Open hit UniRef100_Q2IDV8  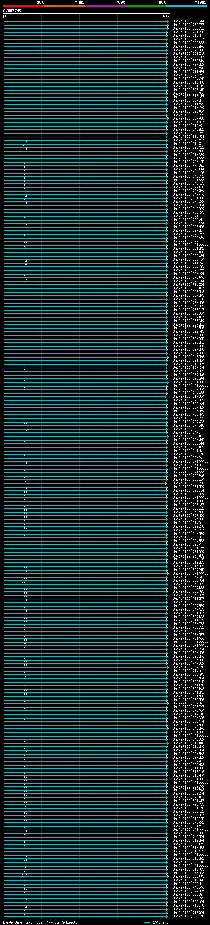click(x=188, y=32)
